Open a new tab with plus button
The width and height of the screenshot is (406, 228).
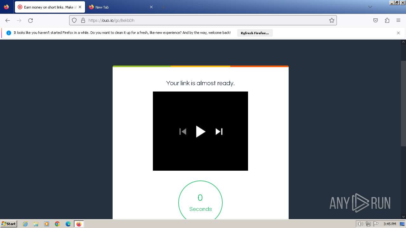[163, 7]
